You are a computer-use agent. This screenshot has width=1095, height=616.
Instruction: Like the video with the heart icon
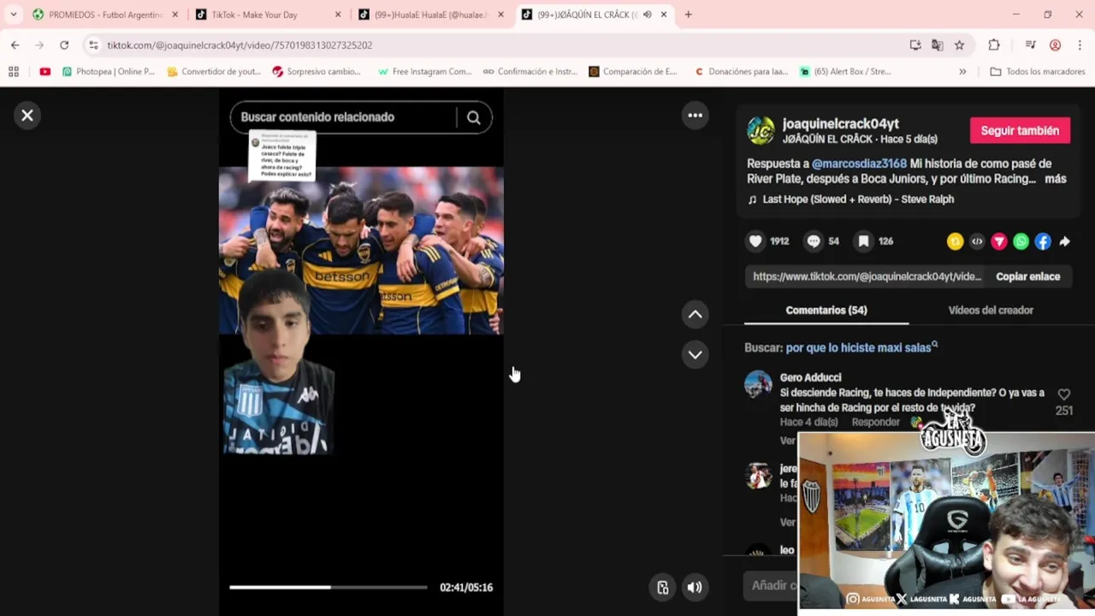pyautogui.click(x=755, y=241)
